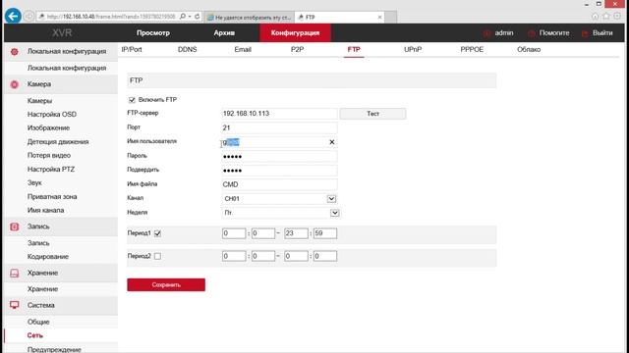629x353 pixels.
Task: Toggle the Период1 checkbox
Action: (157, 233)
